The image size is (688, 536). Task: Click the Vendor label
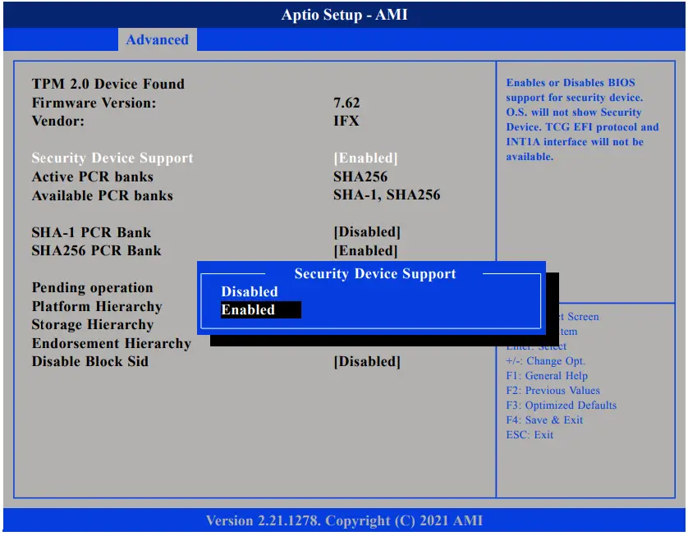tap(58, 121)
